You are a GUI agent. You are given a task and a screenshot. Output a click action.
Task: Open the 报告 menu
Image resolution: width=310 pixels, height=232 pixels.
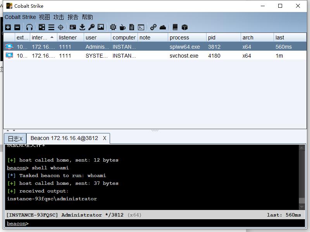pyautogui.click(x=73, y=17)
